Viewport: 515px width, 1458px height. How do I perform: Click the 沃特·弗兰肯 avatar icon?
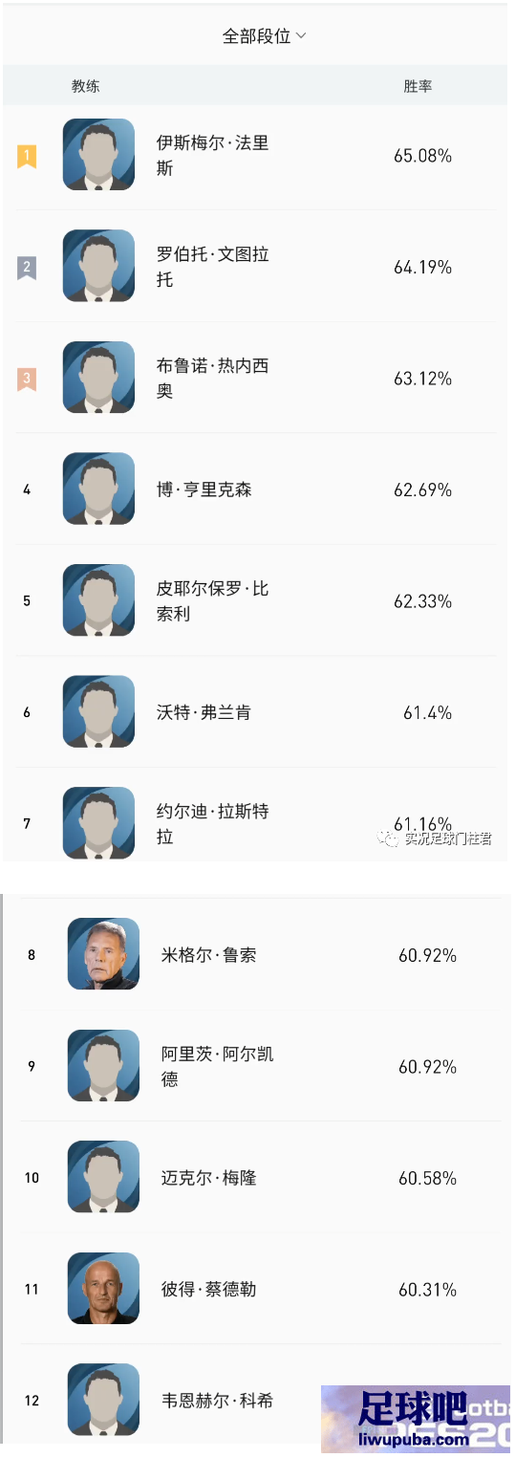point(98,711)
